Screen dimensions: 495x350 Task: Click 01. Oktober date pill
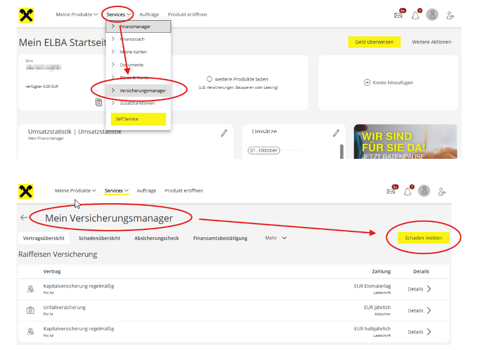[x=264, y=151]
